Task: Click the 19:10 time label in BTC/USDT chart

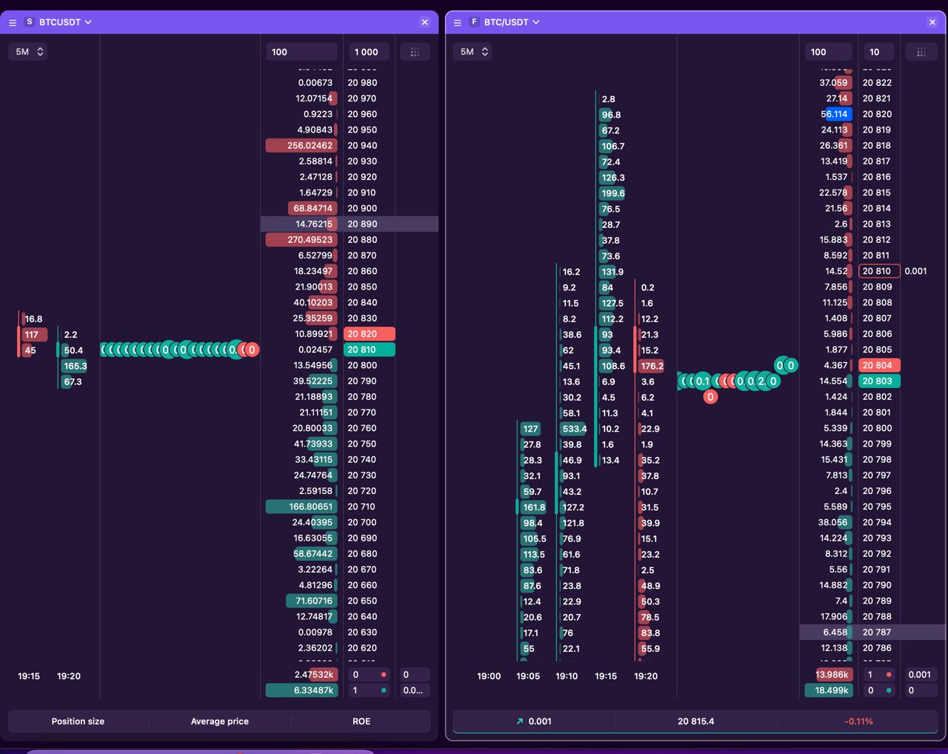Action: coord(567,676)
